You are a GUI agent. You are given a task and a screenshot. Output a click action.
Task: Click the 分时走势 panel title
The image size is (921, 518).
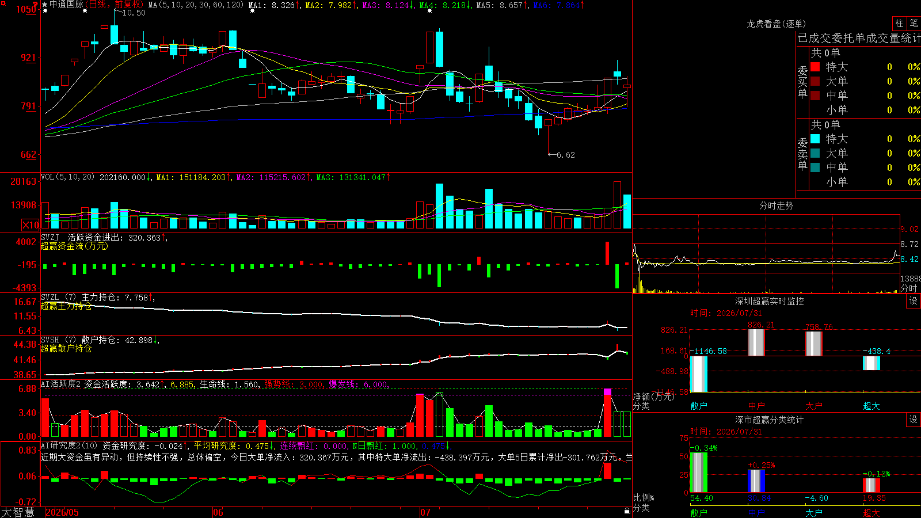(x=776, y=205)
